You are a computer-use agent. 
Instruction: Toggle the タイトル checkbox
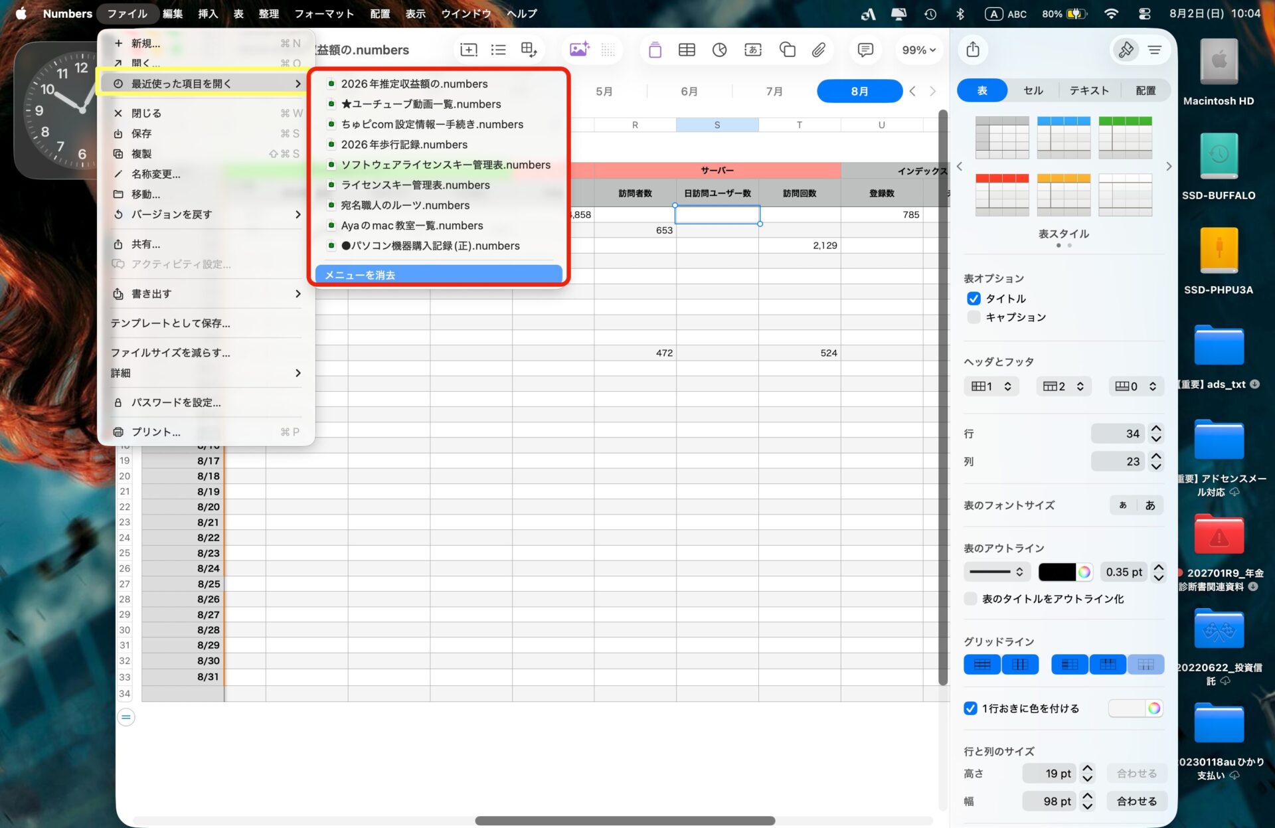(x=974, y=299)
